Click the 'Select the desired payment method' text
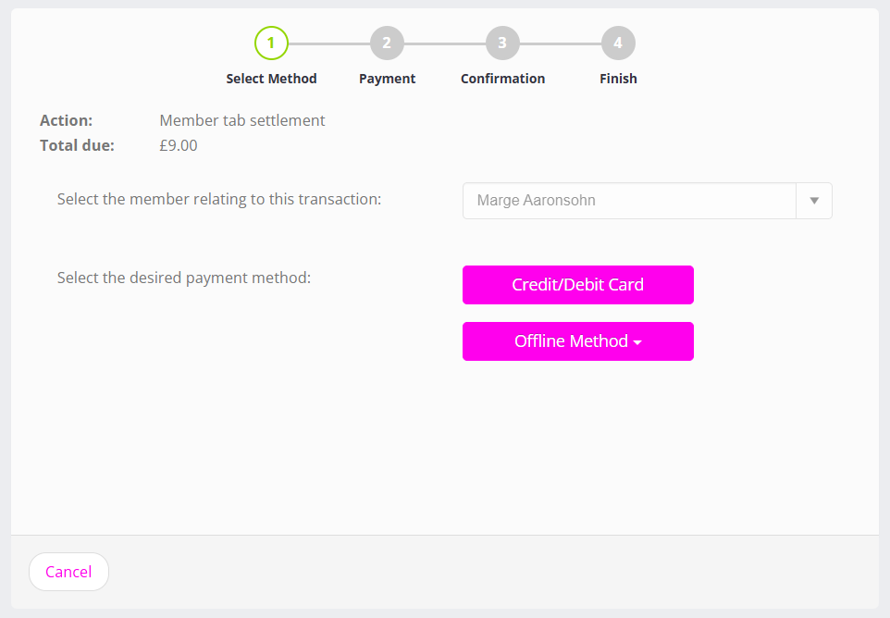 (184, 278)
